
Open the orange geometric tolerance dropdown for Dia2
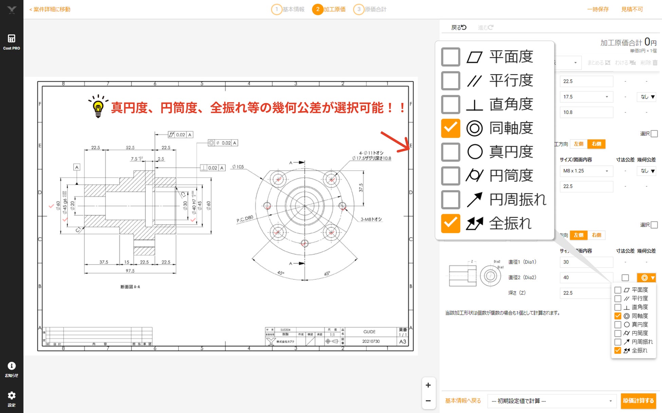coord(646,278)
